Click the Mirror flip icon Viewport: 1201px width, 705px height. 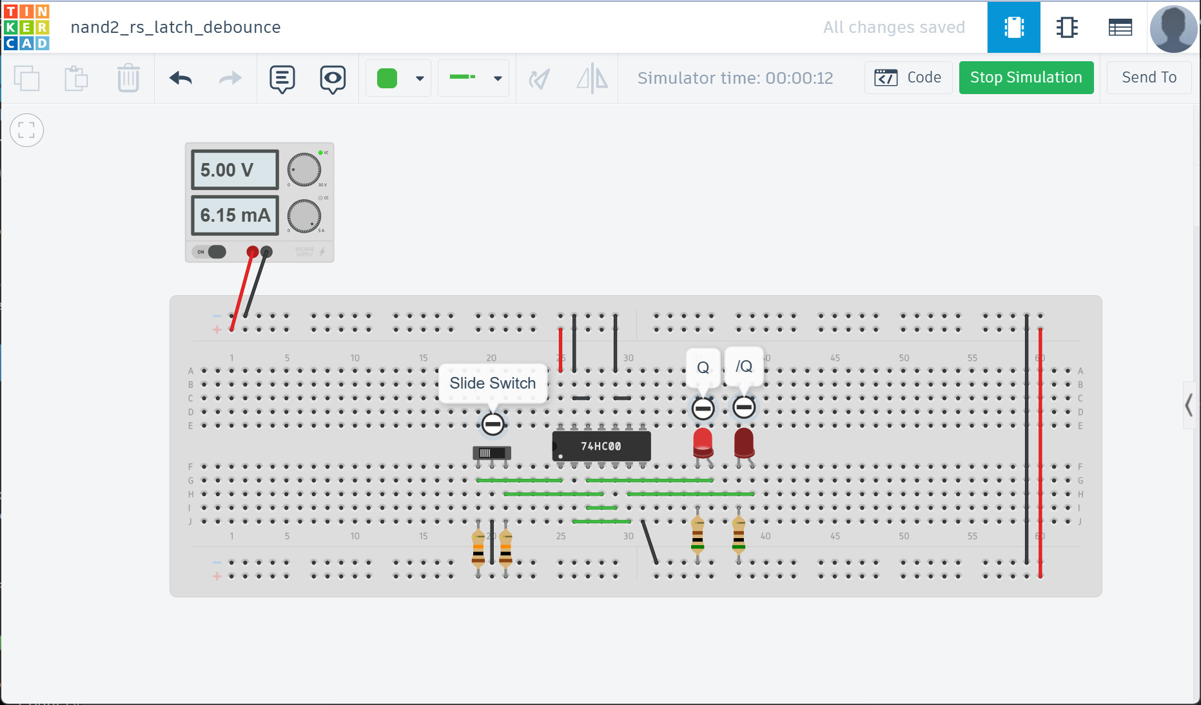[x=592, y=79]
